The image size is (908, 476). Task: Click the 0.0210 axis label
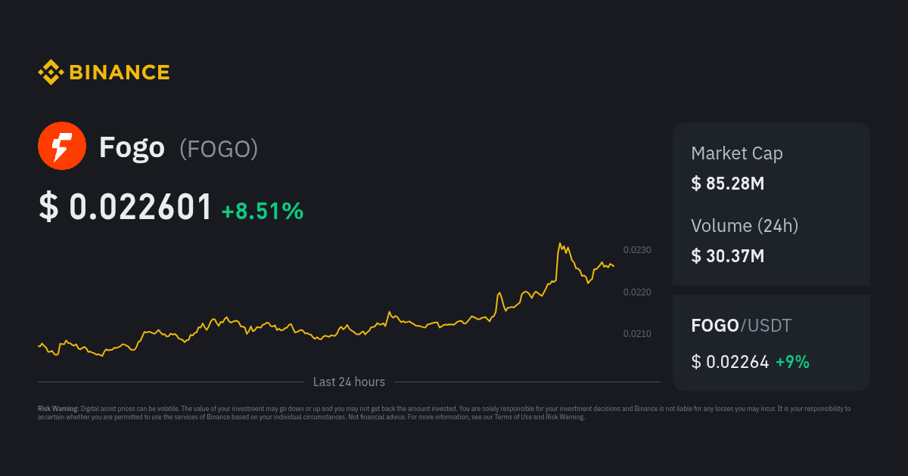click(637, 333)
